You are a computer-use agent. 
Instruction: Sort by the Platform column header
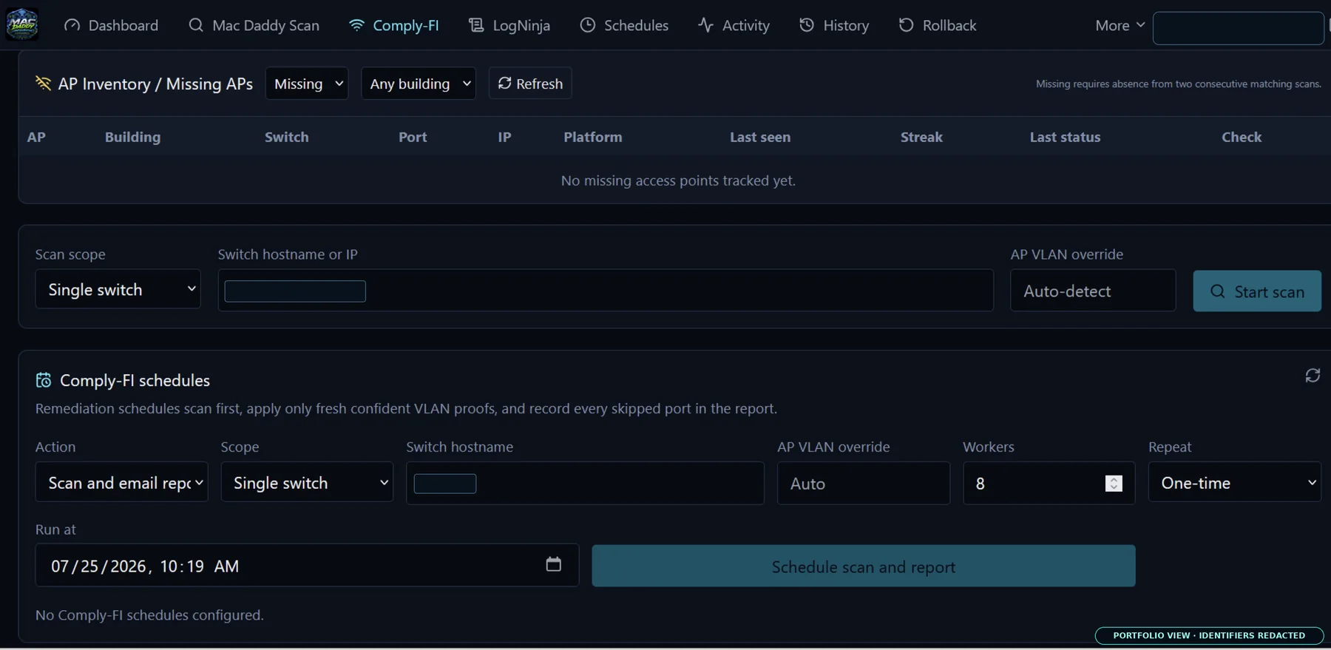tap(593, 137)
